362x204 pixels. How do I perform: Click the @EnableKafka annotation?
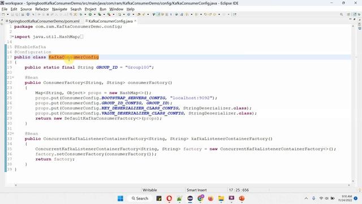[x=30, y=46]
